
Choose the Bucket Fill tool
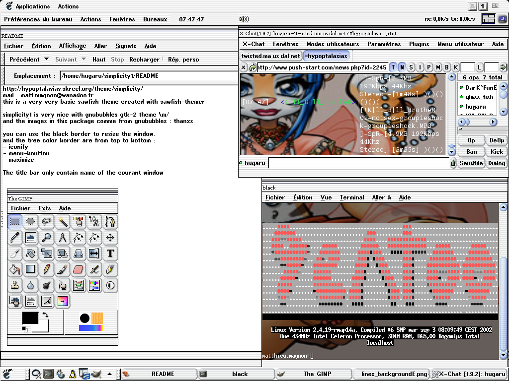click(x=15, y=269)
